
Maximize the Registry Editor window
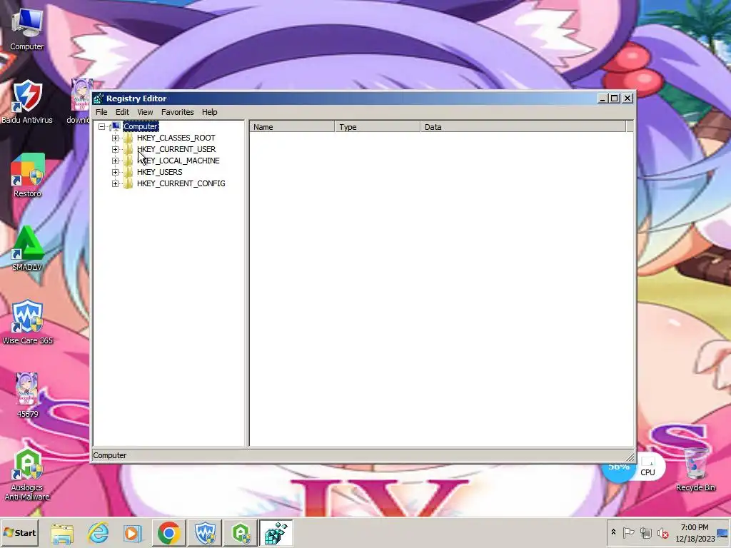pos(615,98)
